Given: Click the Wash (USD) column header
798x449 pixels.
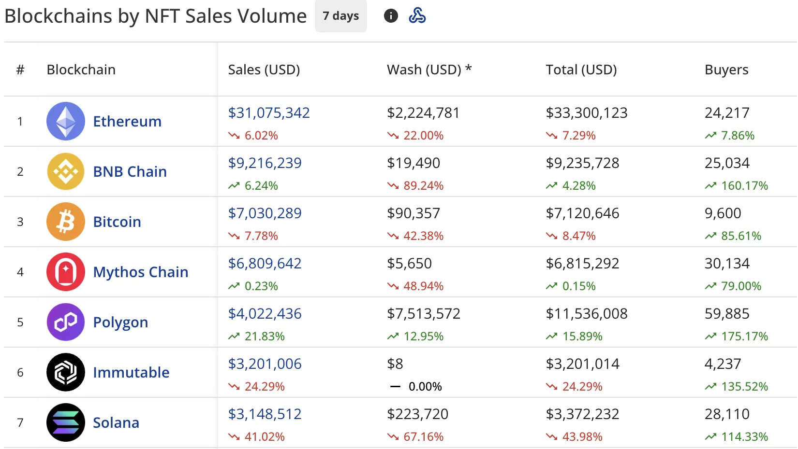Looking at the screenshot, I should pos(429,70).
